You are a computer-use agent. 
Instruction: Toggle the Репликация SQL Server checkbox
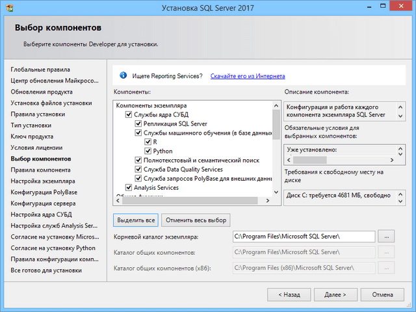(138, 123)
